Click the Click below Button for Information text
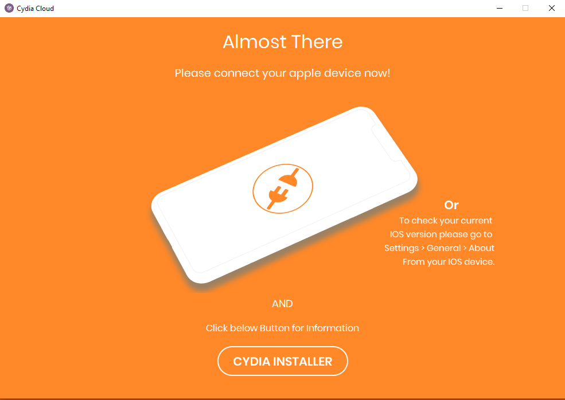Image resolution: width=565 pixels, height=400 pixels. 282,328
